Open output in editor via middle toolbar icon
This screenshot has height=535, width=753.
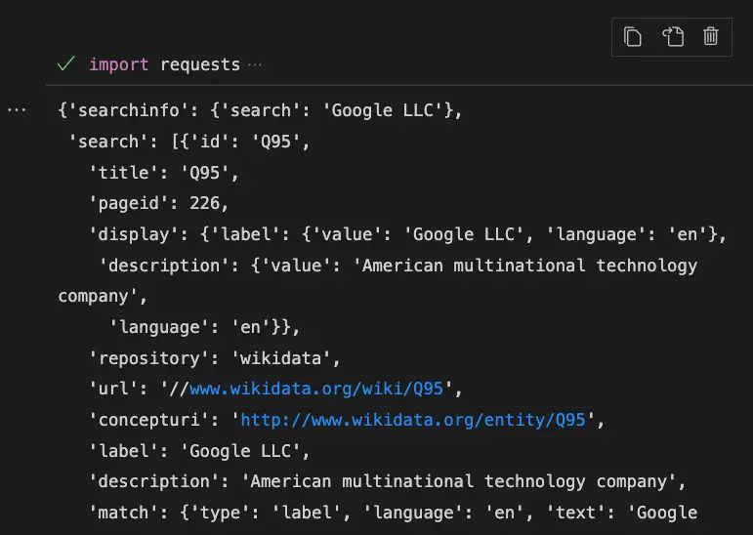(x=673, y=37)
